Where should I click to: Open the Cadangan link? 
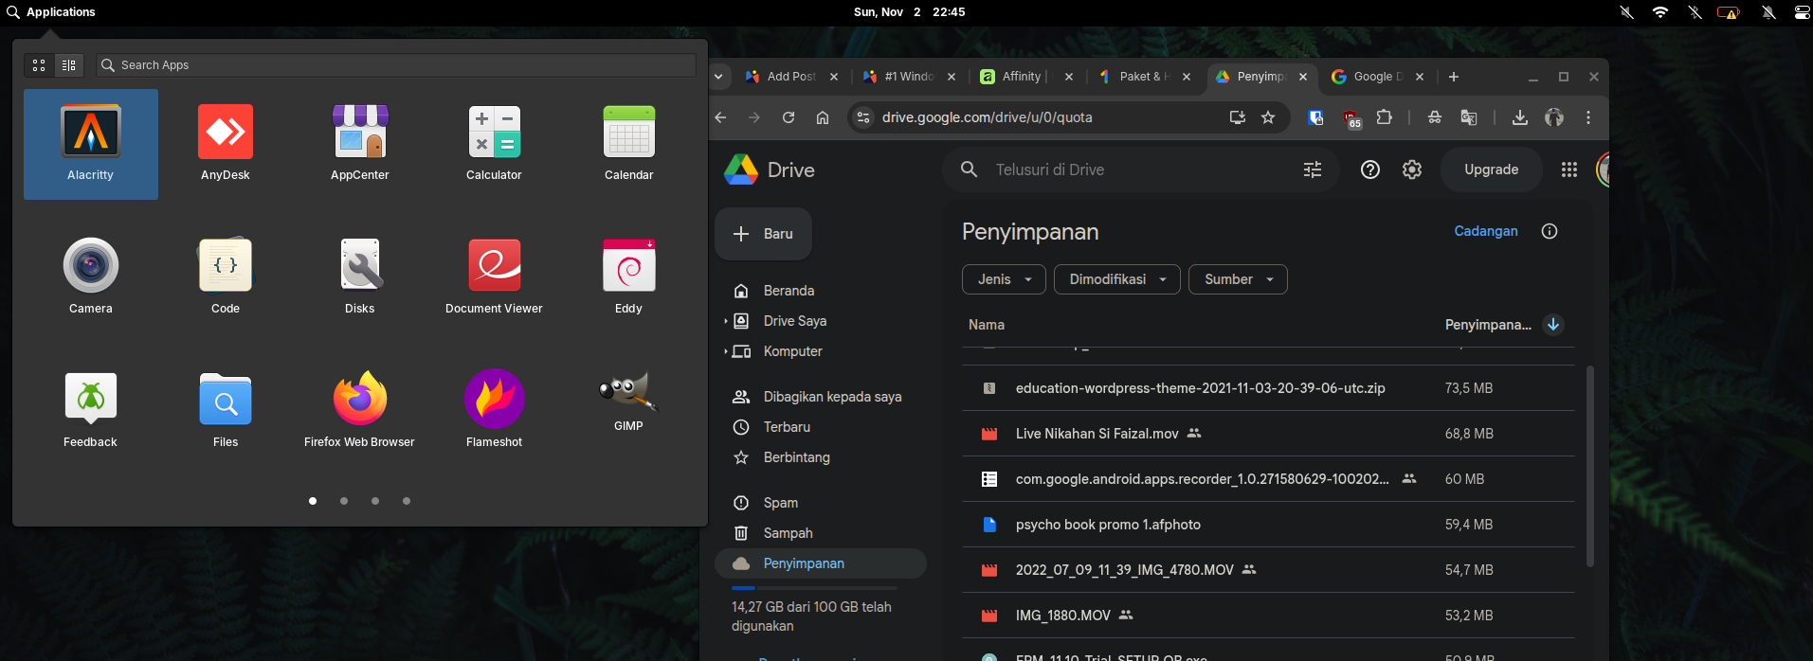coord(1485,231)
